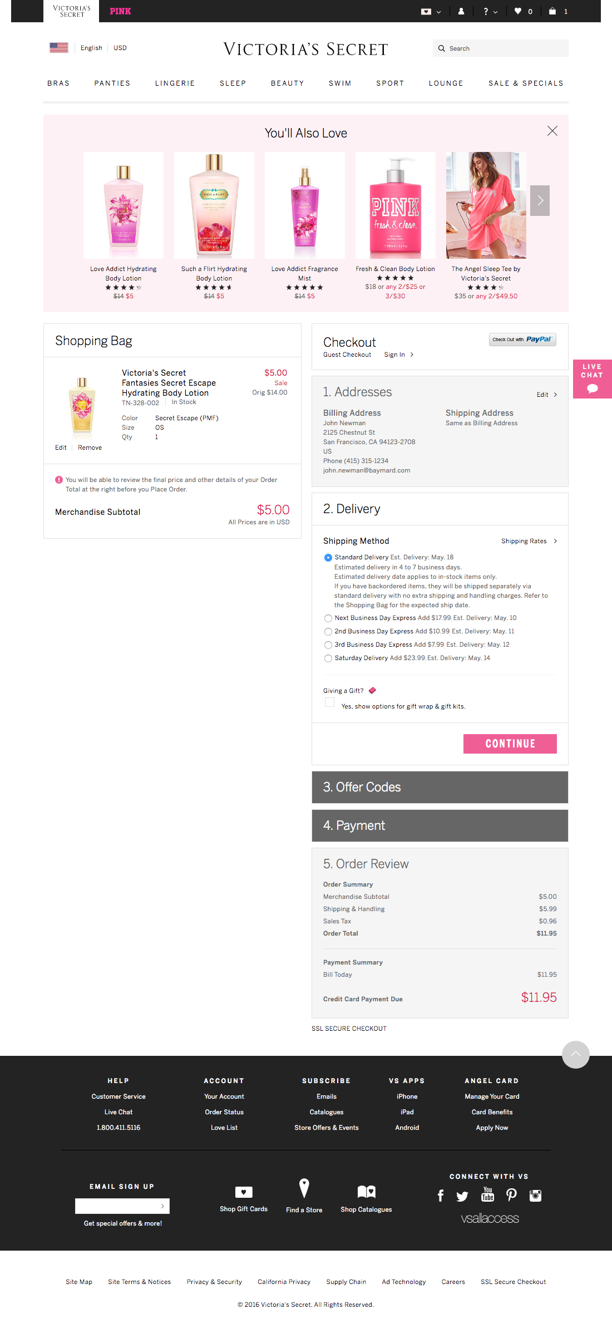Remove the body lotion from bag
The image size is (612, 1328).
pos(90,447)
